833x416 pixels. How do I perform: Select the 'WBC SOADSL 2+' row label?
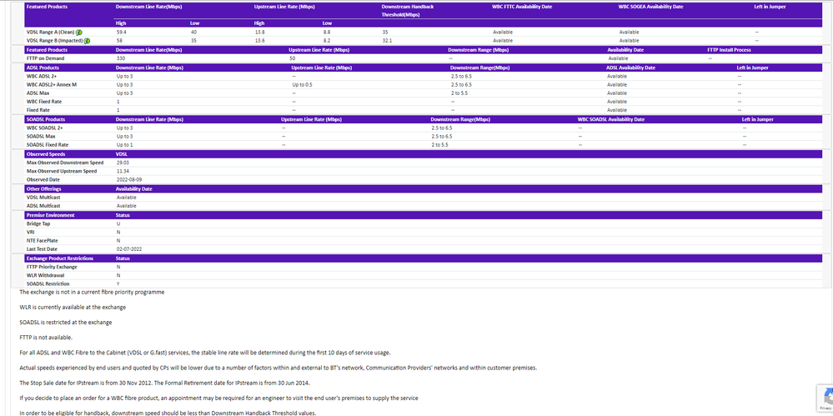(x=45, y=128)
